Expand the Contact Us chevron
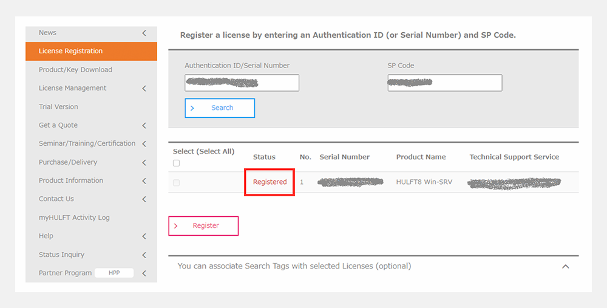Screen dimensions: 607x308 (x=144, y=199)
